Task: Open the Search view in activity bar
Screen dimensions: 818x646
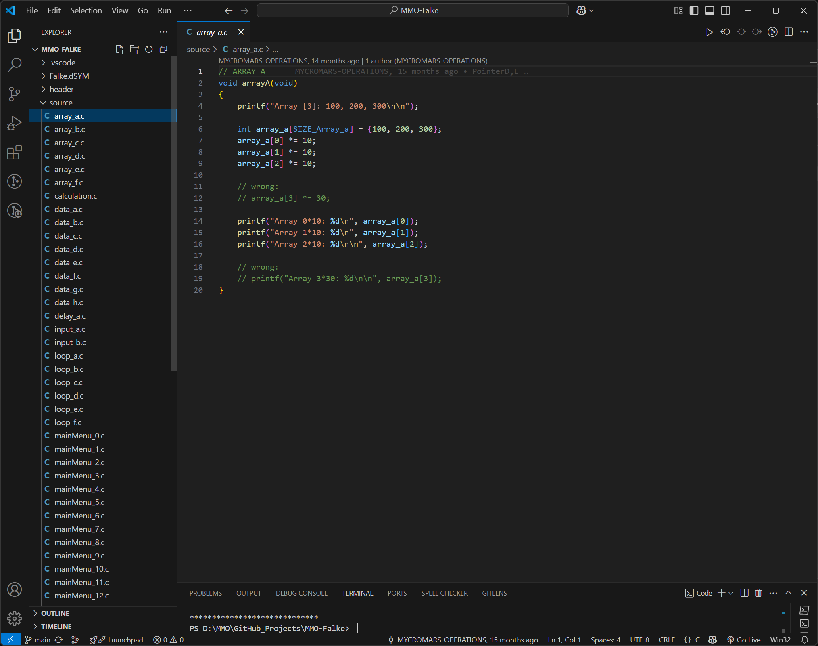Action: [15, 65]
